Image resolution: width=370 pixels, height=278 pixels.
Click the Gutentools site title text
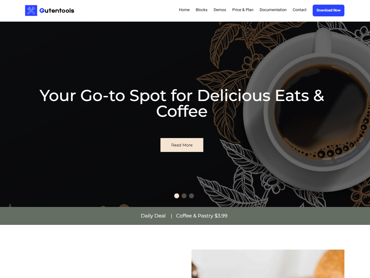point(57,11)
